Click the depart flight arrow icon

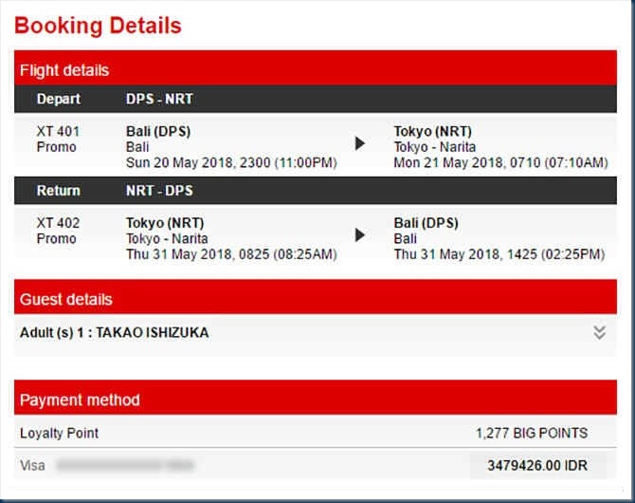tap(359, 143)
